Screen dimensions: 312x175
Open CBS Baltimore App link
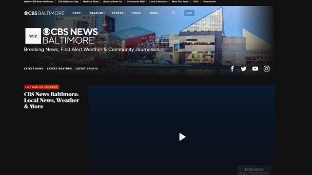coord(68,1)
